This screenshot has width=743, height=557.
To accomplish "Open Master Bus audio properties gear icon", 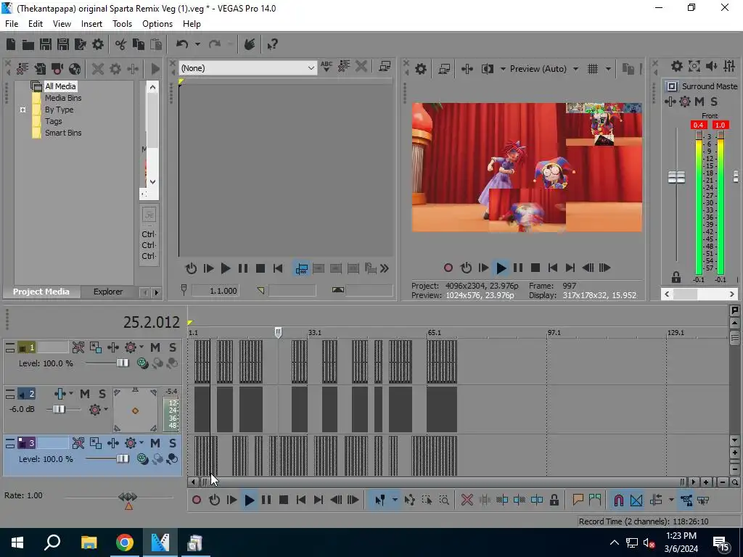I will coord(677,66).
